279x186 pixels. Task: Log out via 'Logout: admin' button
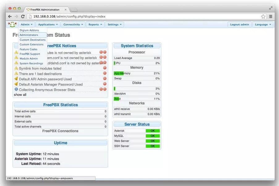tap(239, 24)
